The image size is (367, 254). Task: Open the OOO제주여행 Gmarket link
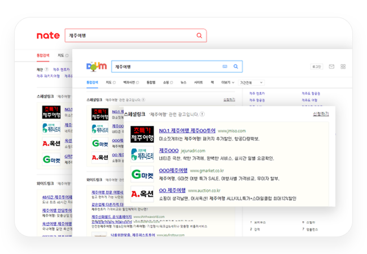coord(173,170)
